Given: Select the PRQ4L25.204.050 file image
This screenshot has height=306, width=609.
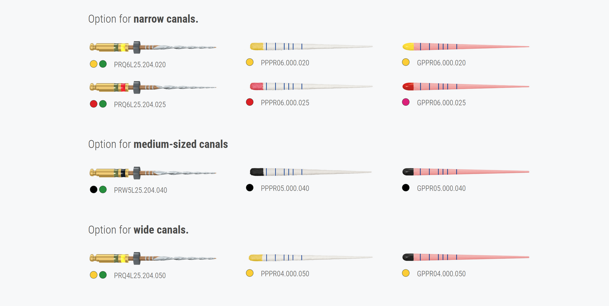Looking at the screenshot, I should [x=153, y=258].
